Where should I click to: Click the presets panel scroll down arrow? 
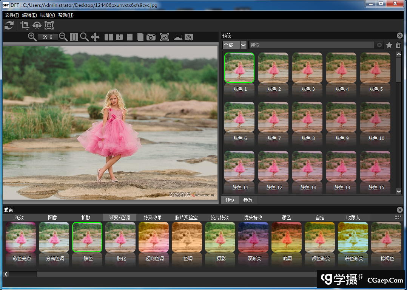click(x=399, y=192)
